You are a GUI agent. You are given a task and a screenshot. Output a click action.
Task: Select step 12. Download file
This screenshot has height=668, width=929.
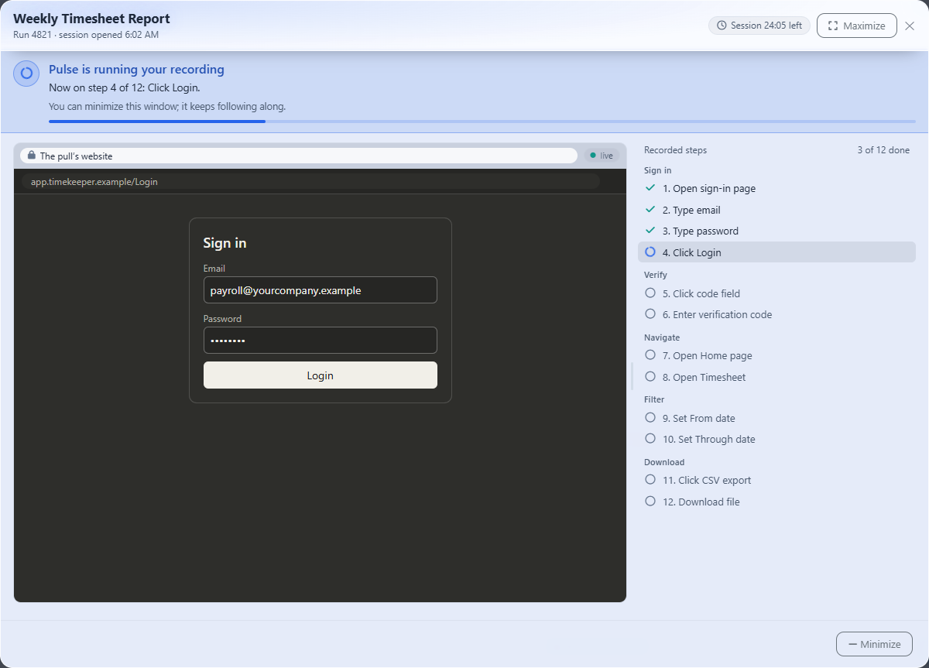tap(776, 502)
